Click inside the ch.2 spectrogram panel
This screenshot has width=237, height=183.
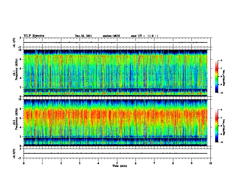(x=116, y=123)
